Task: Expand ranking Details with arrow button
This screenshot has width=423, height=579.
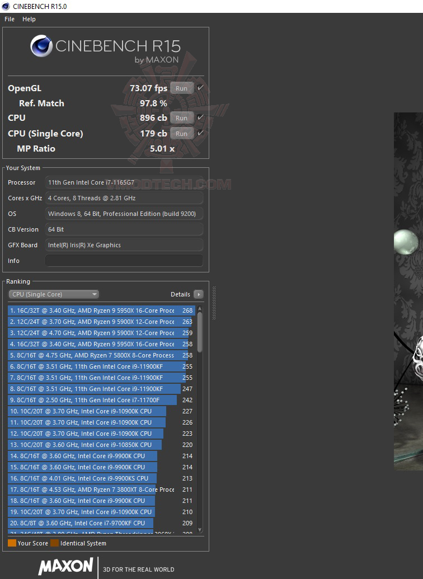Action: 199,294
